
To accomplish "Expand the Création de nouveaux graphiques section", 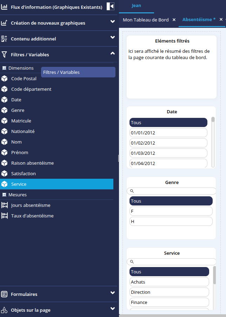I will tap(112, 22).
